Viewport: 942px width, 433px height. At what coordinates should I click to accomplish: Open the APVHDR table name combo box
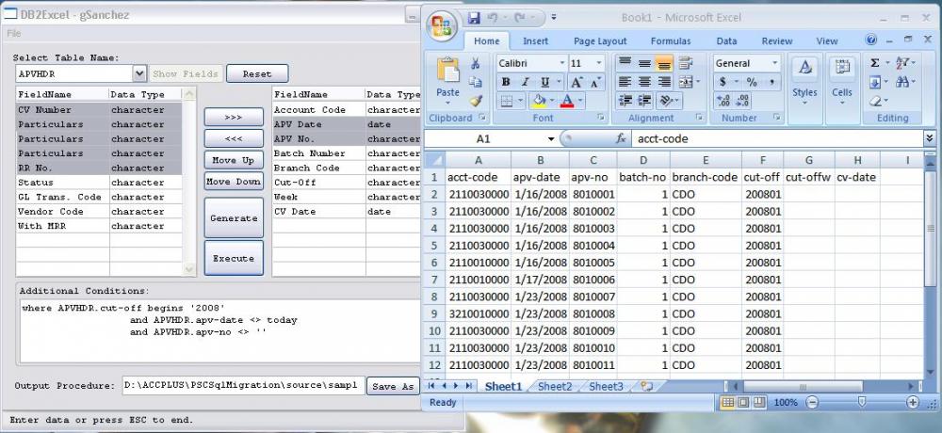(x=139, y=73)
